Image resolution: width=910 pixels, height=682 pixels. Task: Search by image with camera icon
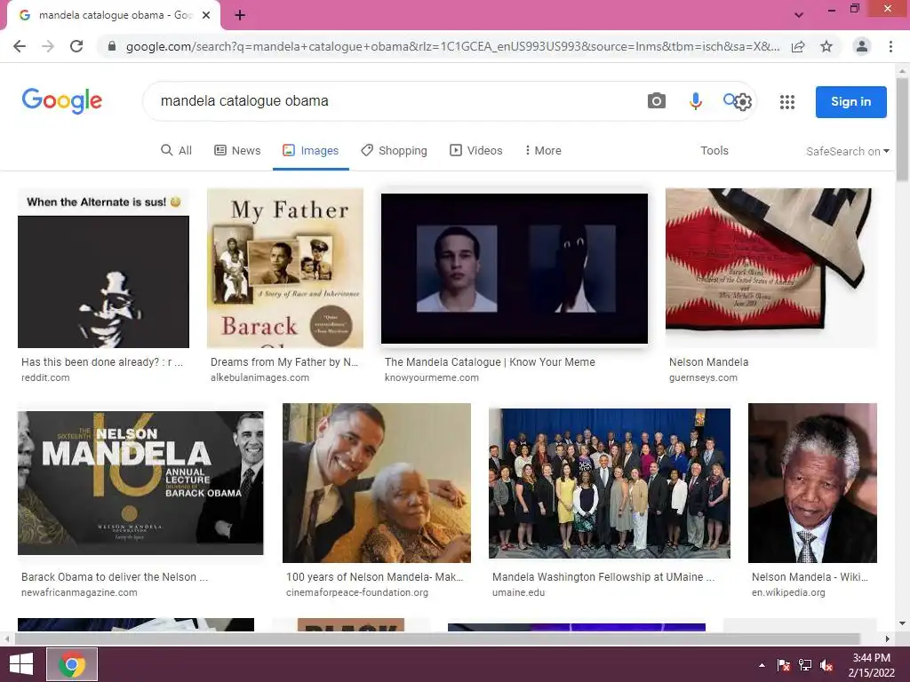[x=657, y=101]
